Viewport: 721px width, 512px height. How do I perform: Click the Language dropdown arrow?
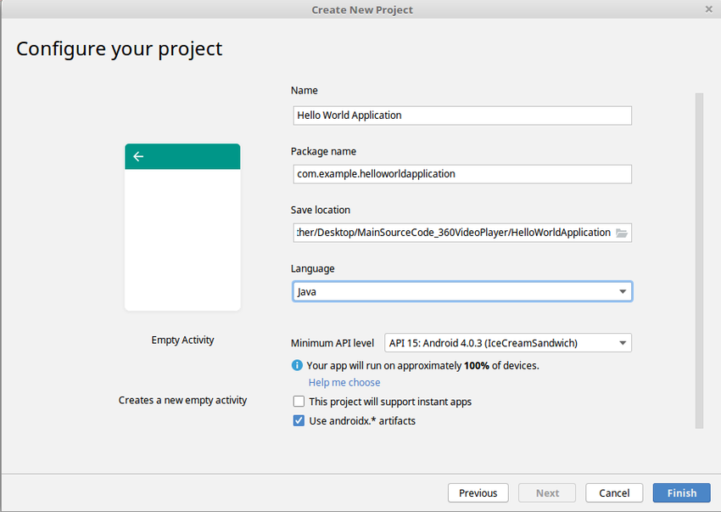(x=623, y=291)
